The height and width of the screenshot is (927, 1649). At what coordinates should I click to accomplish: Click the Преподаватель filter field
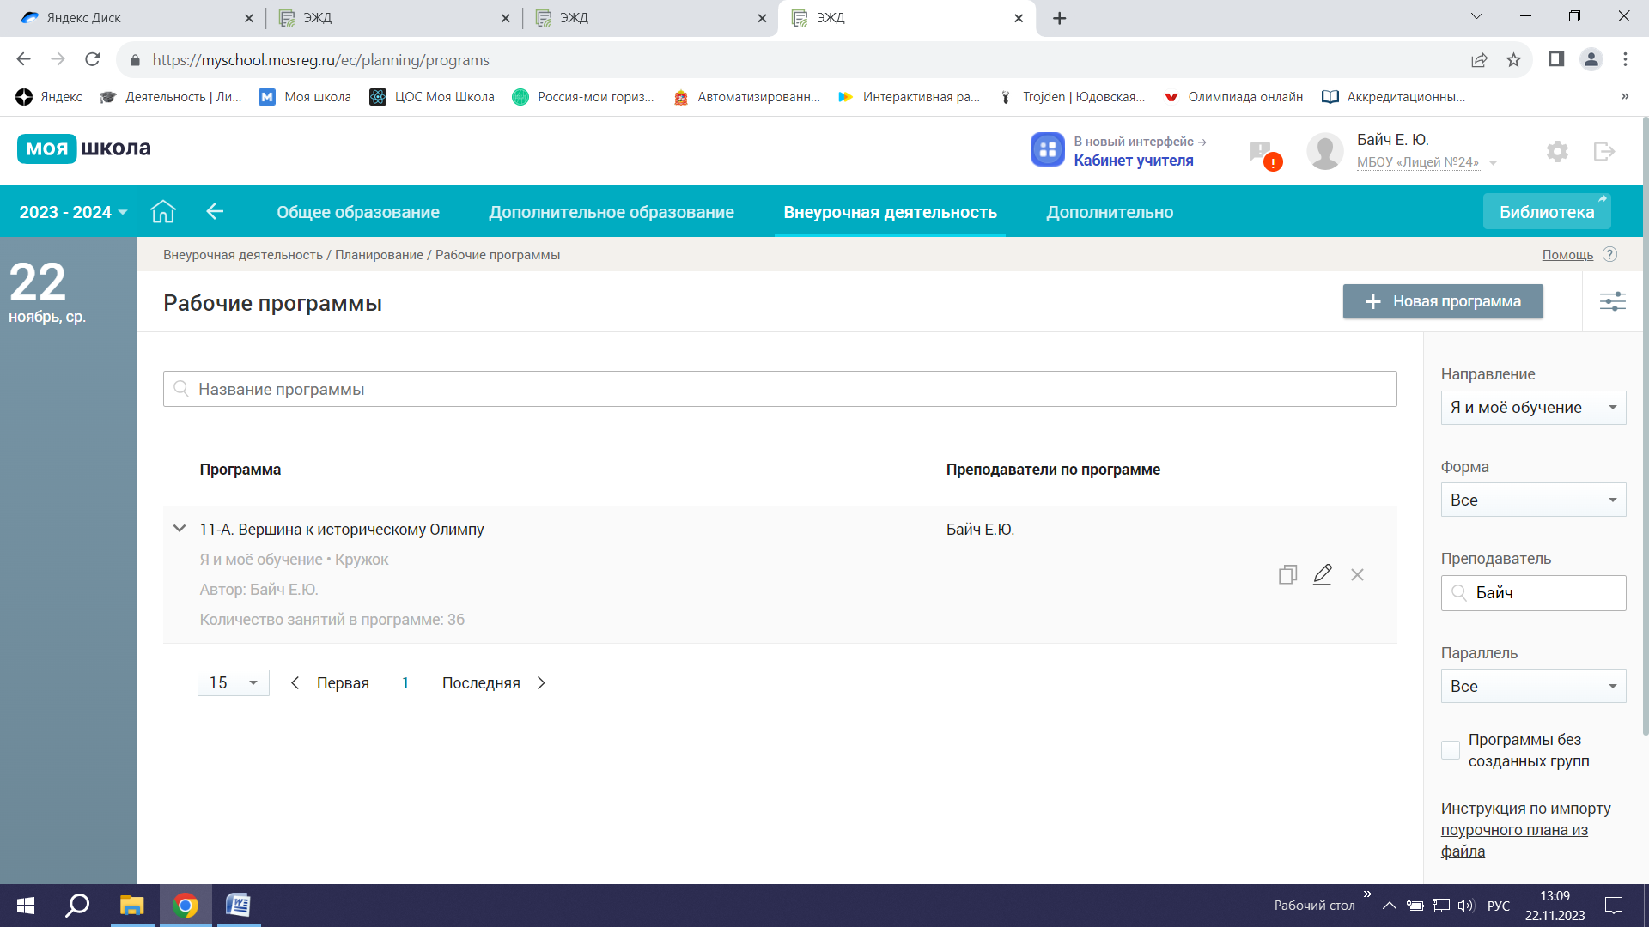coord(1533,593)
